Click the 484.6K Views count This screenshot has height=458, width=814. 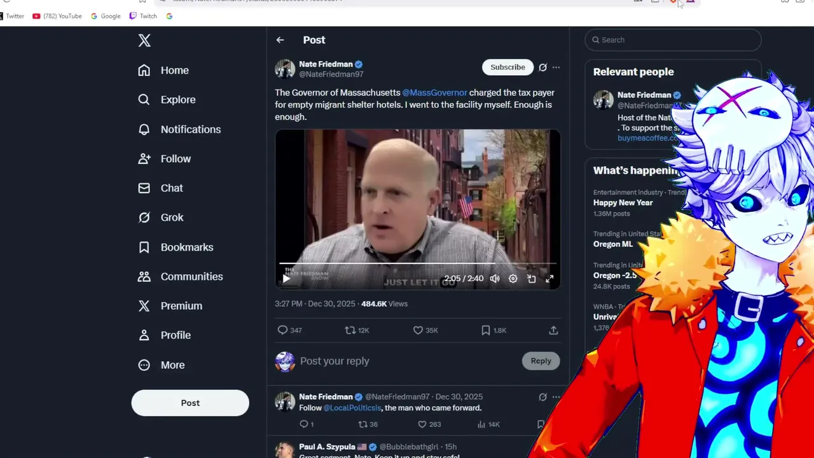coord(384,304)
